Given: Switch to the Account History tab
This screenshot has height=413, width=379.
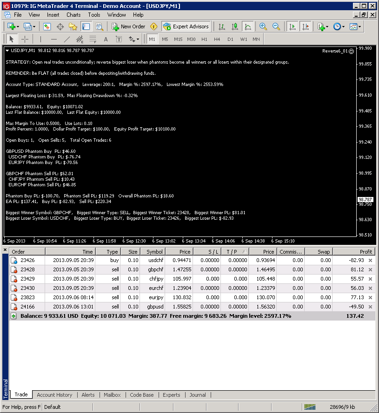Looking at the screenshot, I should [x=54, y=395].
